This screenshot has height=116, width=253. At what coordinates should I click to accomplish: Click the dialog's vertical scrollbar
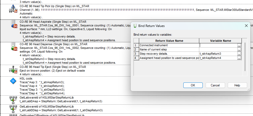[245, 57]
